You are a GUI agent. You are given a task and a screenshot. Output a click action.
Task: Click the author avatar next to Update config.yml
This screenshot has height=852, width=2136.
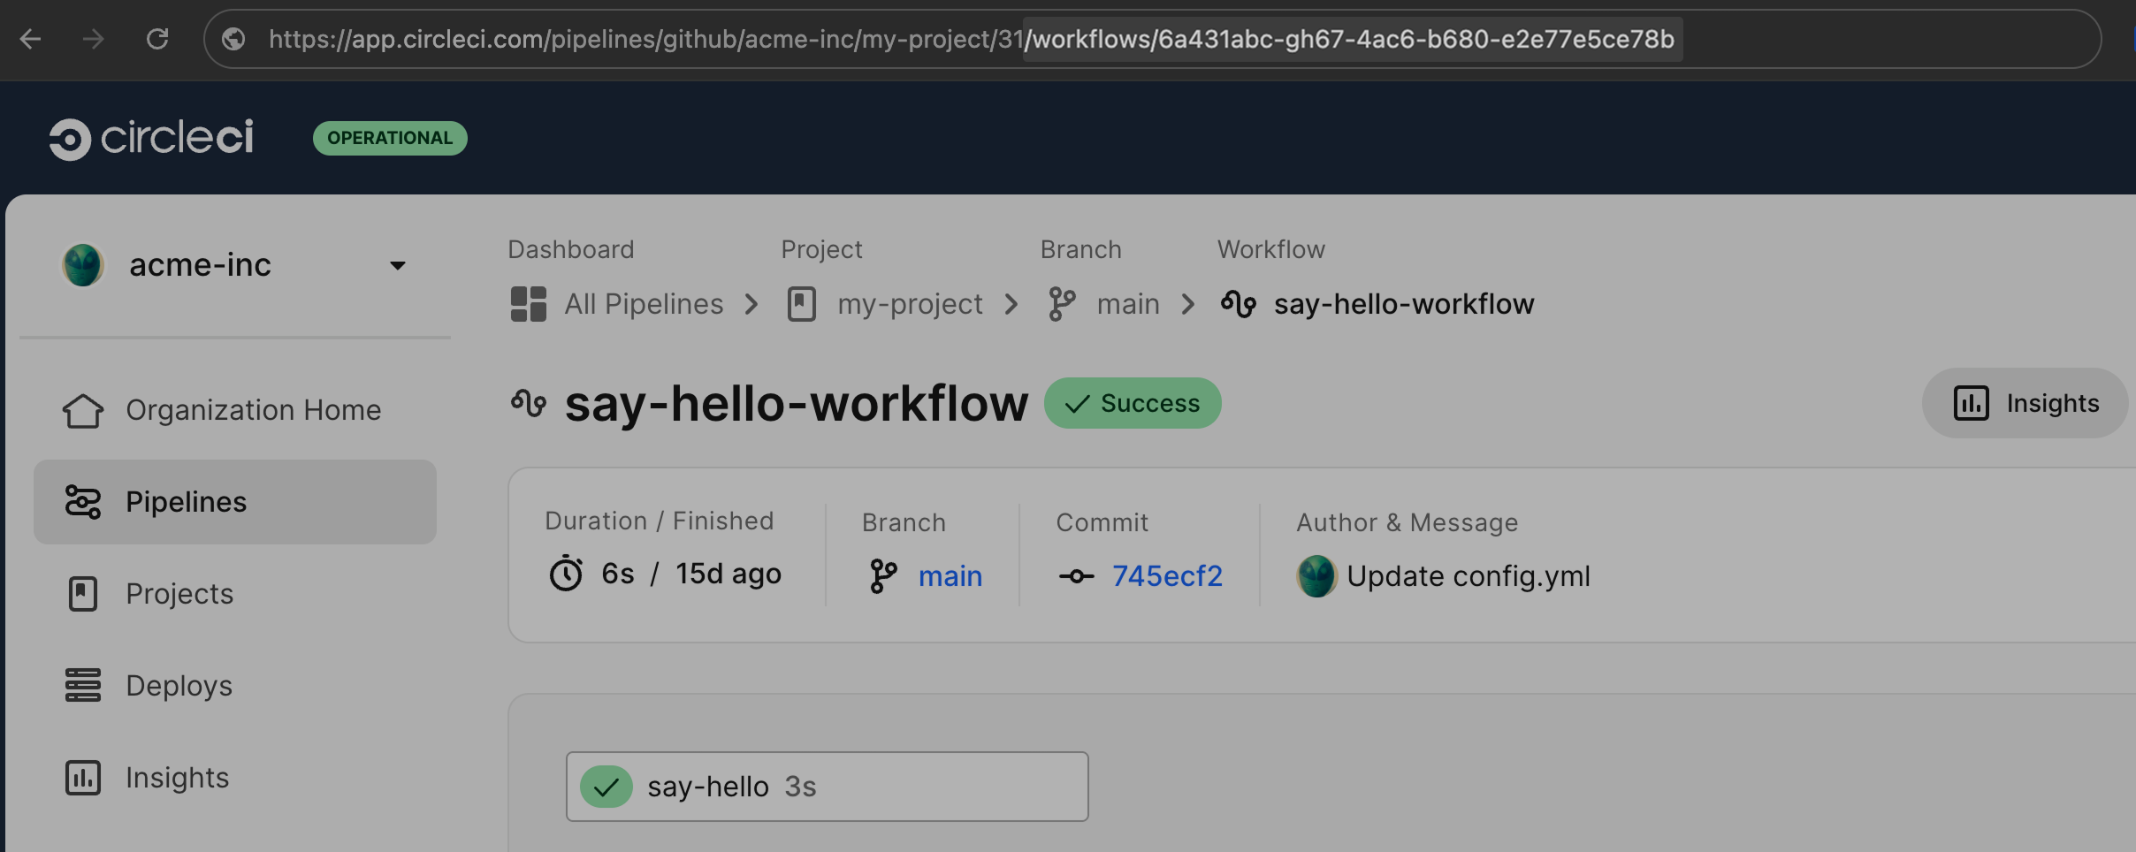pyautogui.click(x=1316, y=576)
